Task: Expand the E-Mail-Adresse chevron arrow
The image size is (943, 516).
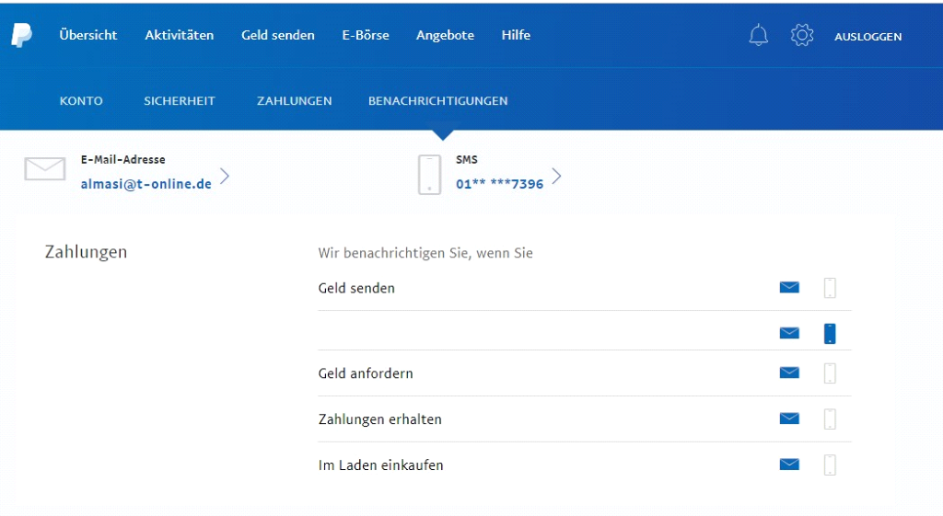Action: [x=225, y=177]
